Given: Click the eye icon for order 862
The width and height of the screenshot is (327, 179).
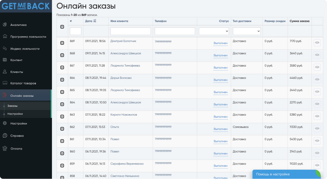Looking at the screenshot, I should point(317,129).
